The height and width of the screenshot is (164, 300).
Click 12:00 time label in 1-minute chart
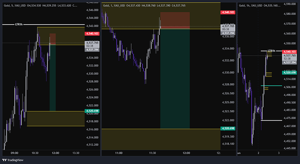pos(187,153)
